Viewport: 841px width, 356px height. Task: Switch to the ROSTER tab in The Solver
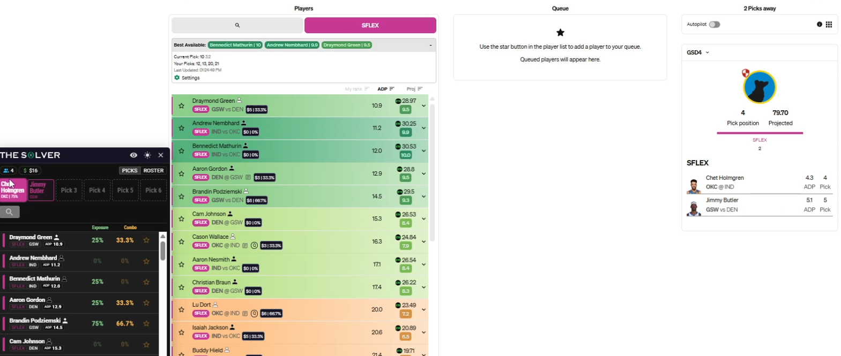(153, 171)
